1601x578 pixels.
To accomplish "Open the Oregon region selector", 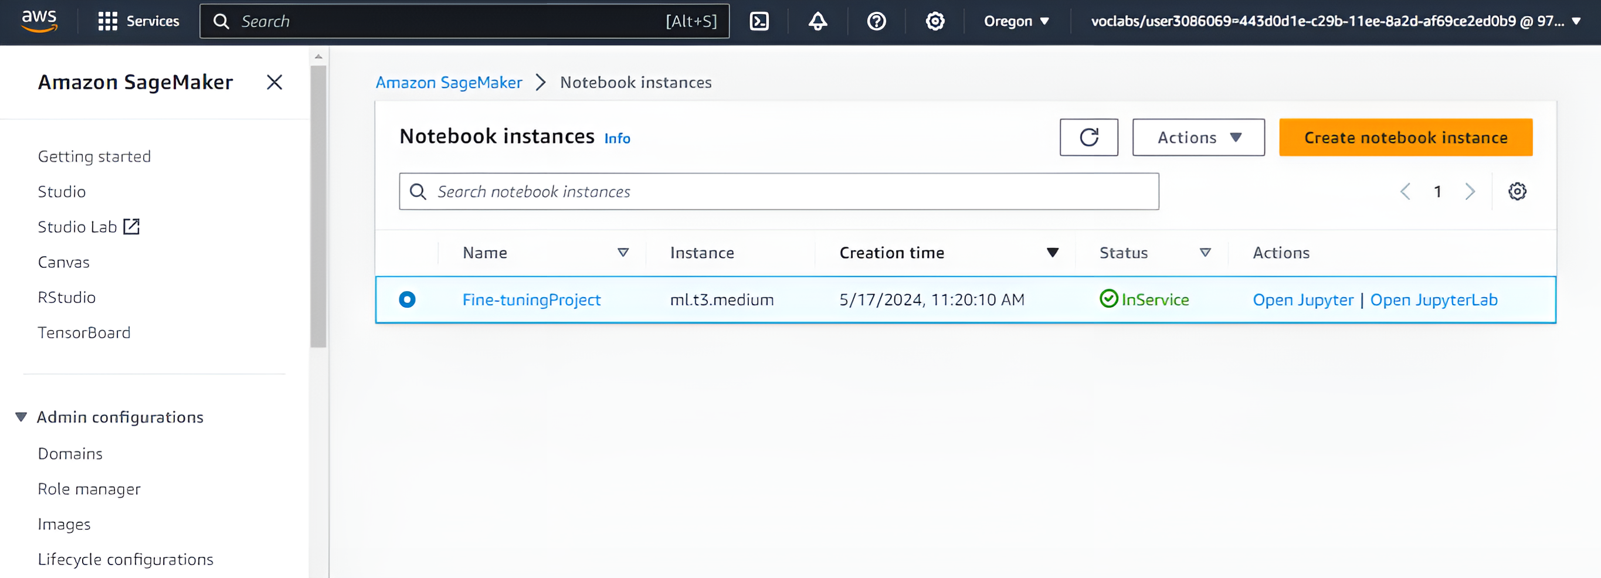I will click(1015, 21).
